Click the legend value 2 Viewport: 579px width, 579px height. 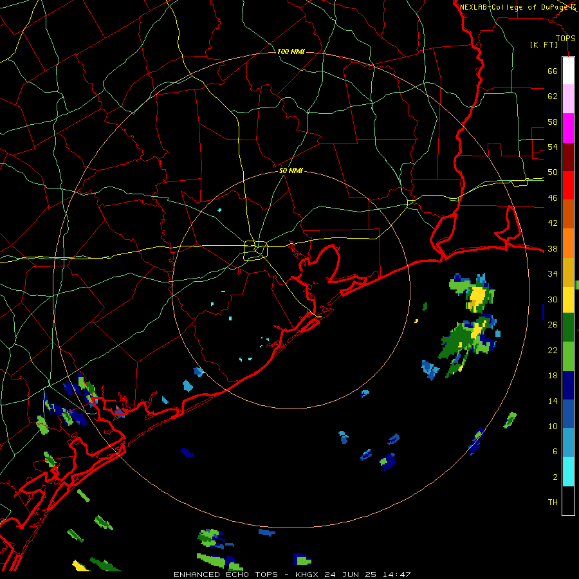[555, 477]
